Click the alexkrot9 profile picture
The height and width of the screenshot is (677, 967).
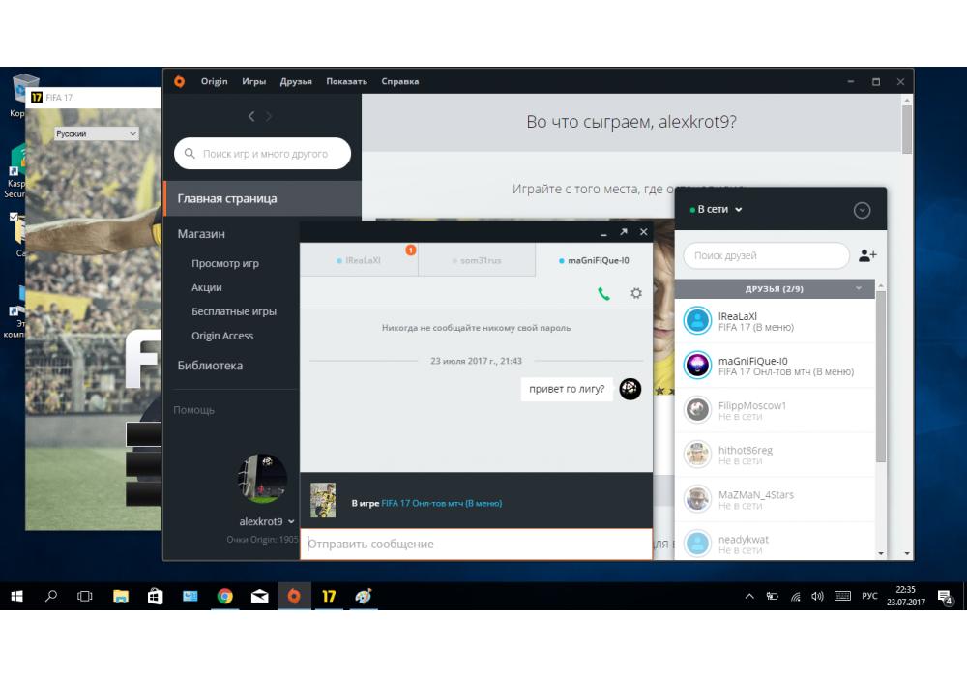263,479
